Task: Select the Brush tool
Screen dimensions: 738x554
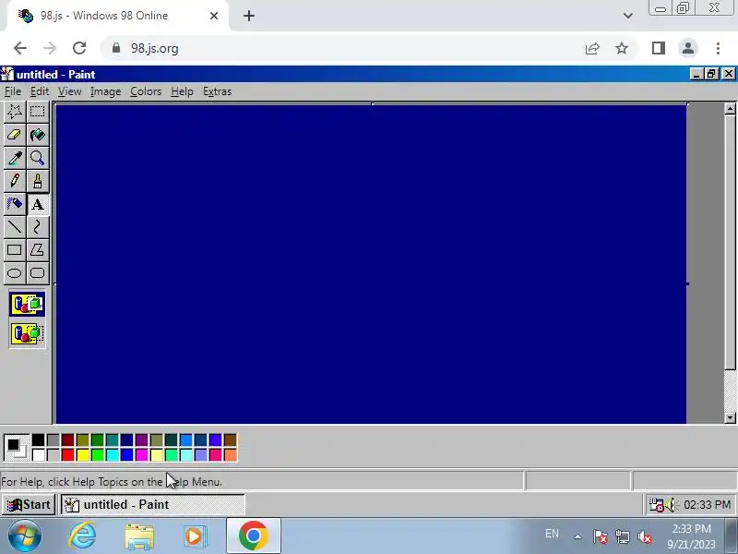Action: [x=38, y=181]
